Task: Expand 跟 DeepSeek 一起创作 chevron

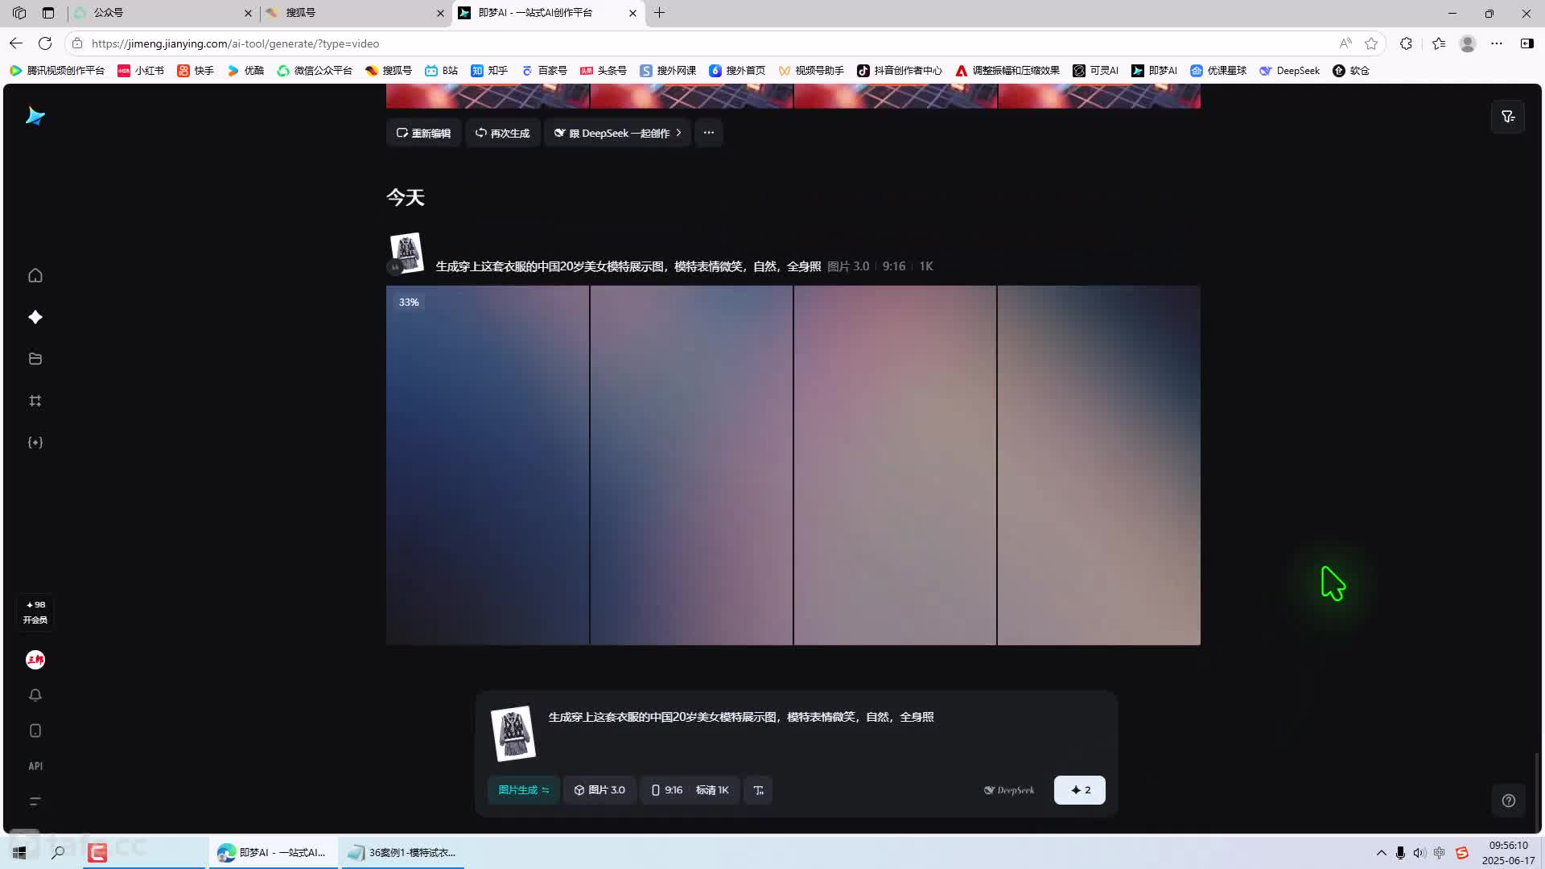Action: coord(678,133)
